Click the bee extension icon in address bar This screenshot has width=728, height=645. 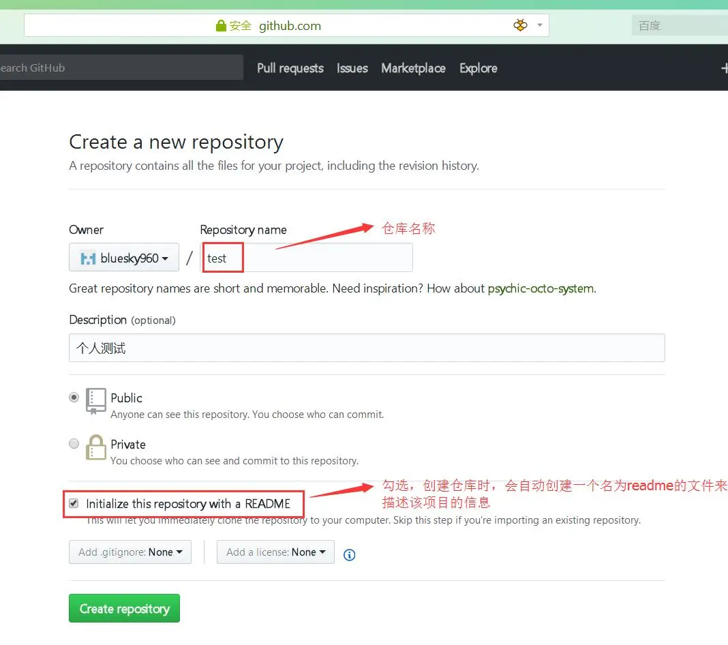click(521, 25)
